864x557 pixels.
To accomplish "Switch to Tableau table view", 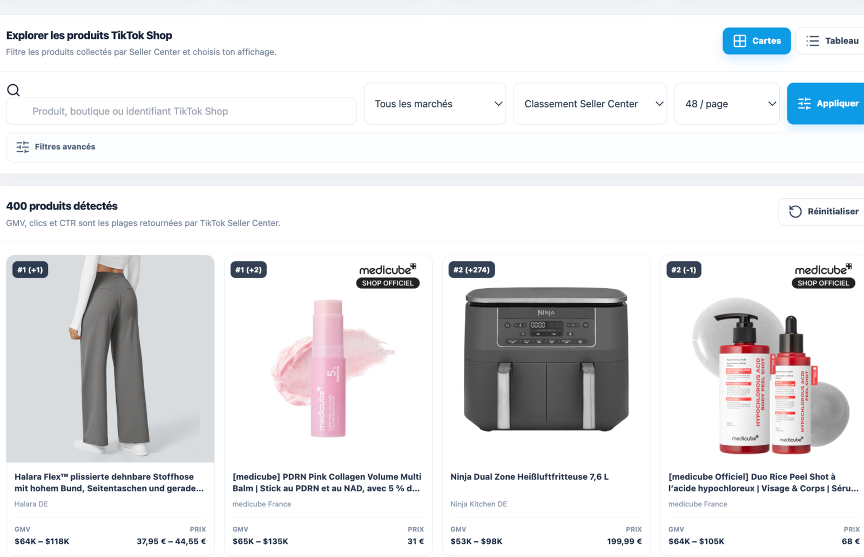I will tap(831, 41).
